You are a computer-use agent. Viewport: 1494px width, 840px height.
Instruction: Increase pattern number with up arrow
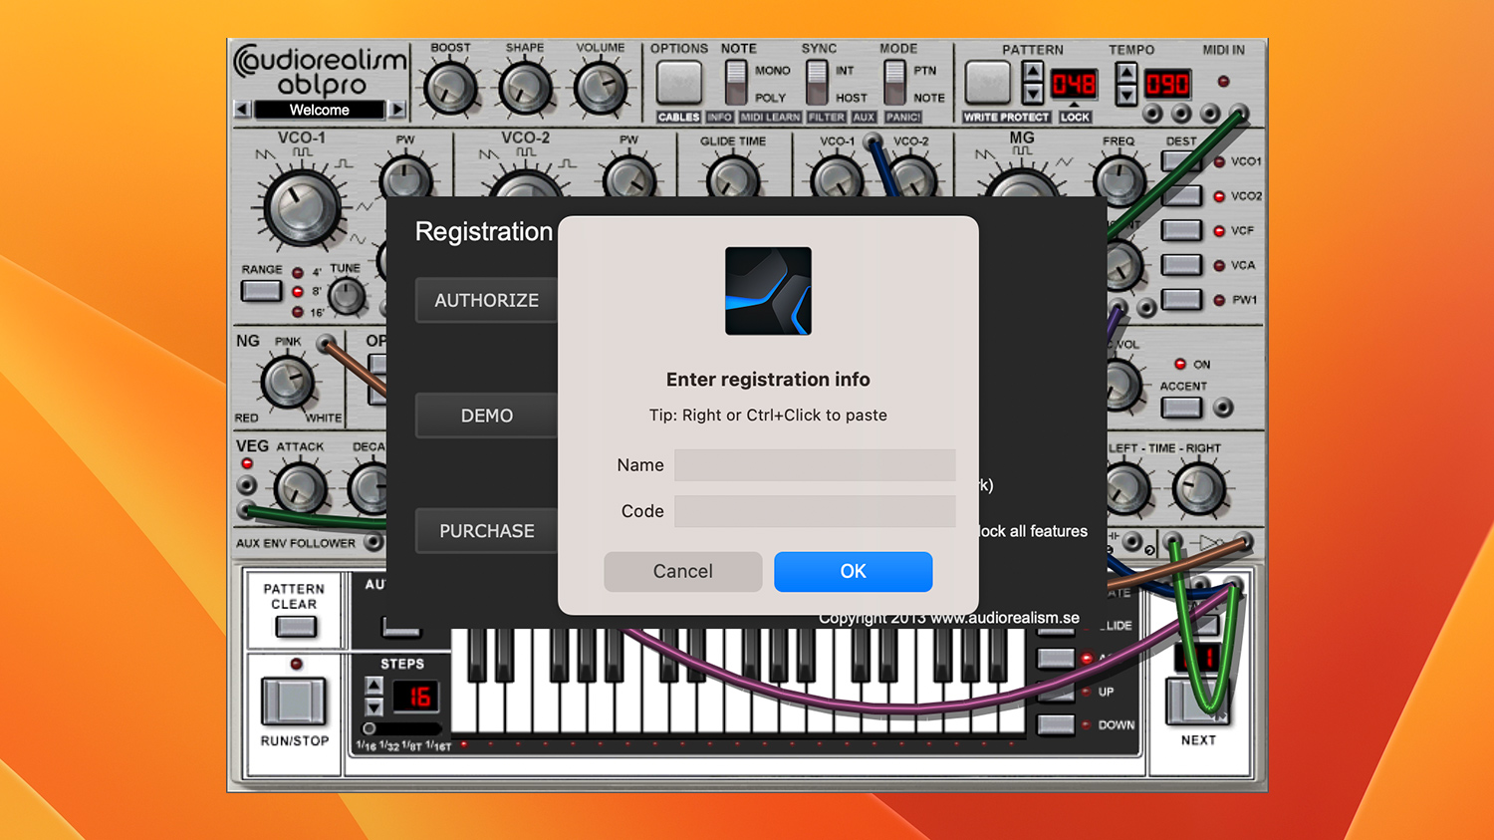pyautogui.click(x=1033, y=72)
